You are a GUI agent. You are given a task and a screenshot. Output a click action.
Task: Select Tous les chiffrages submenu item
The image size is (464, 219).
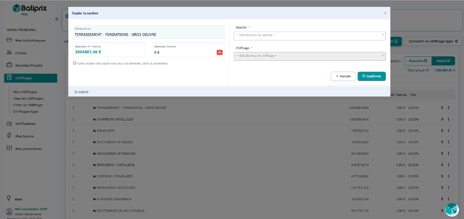[x=28, y=98]
